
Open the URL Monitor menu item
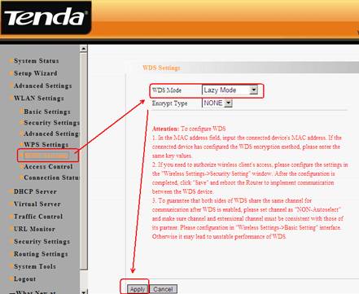pyautogui.click(x=34, y=229)
